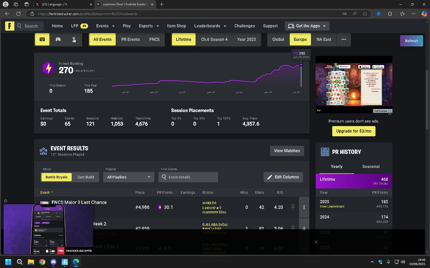
Task: Open the Challenges page
Action: point(245,26)
